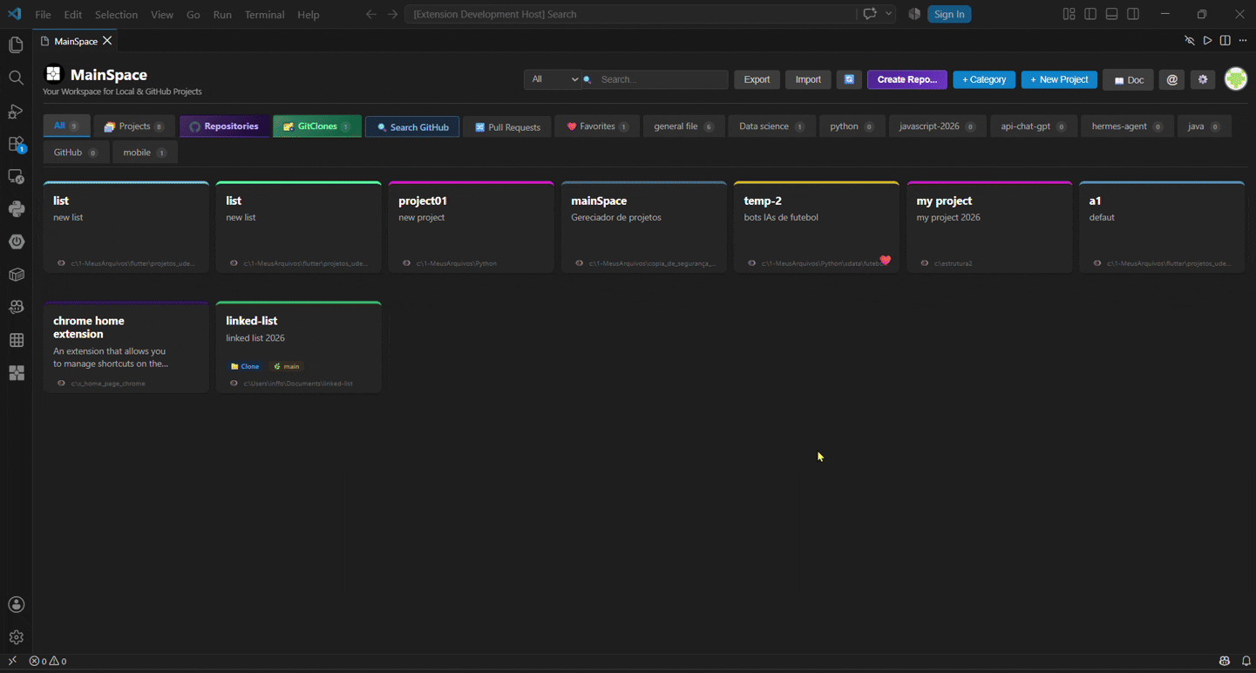The image size is (1256, 673).
Task: Go back with the left arrow in the title bar
Action: [x=371, y=14]
